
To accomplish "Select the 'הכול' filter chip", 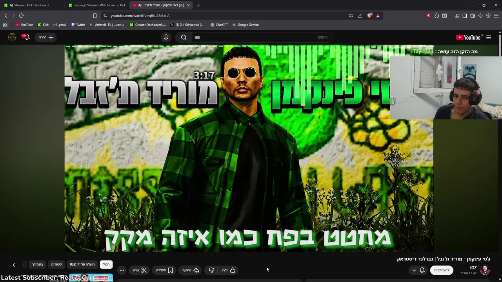I will tap(106, 264).
